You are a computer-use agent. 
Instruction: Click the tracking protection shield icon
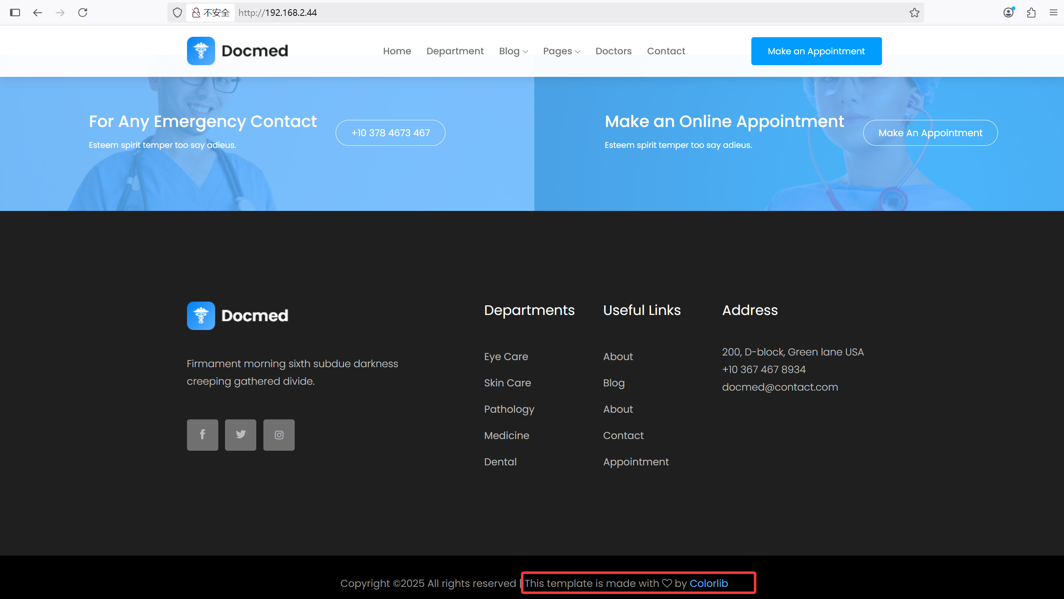(x=177, y=13)
